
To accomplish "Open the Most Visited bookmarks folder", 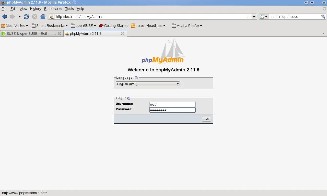I will [x=15, y=26].
